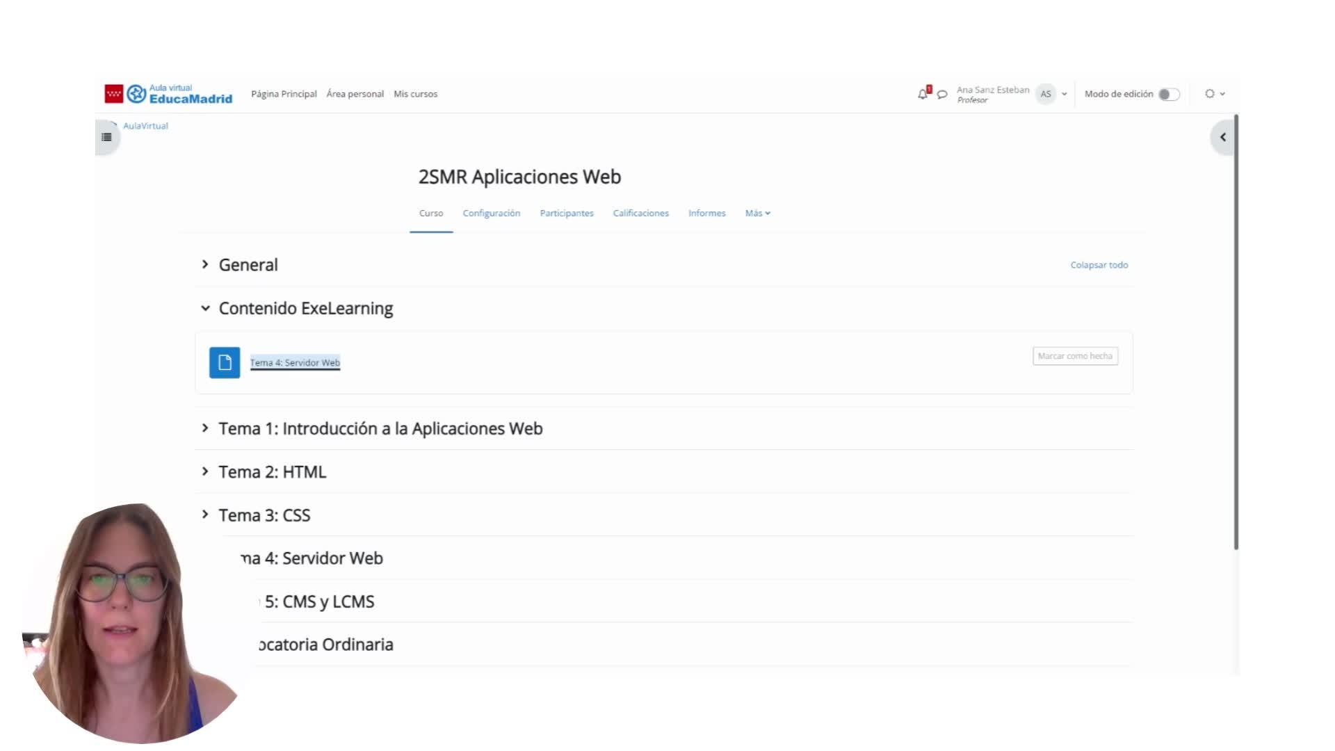
Task: Collapse the Contenido ExeLearning section
Action: (205, 308)
